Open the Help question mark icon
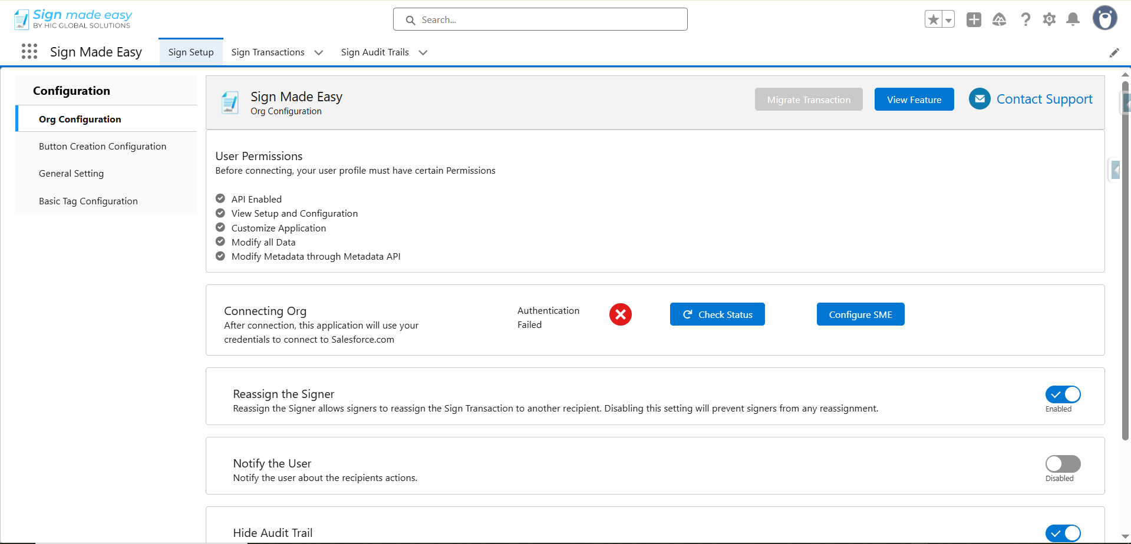 (1026, 19)
